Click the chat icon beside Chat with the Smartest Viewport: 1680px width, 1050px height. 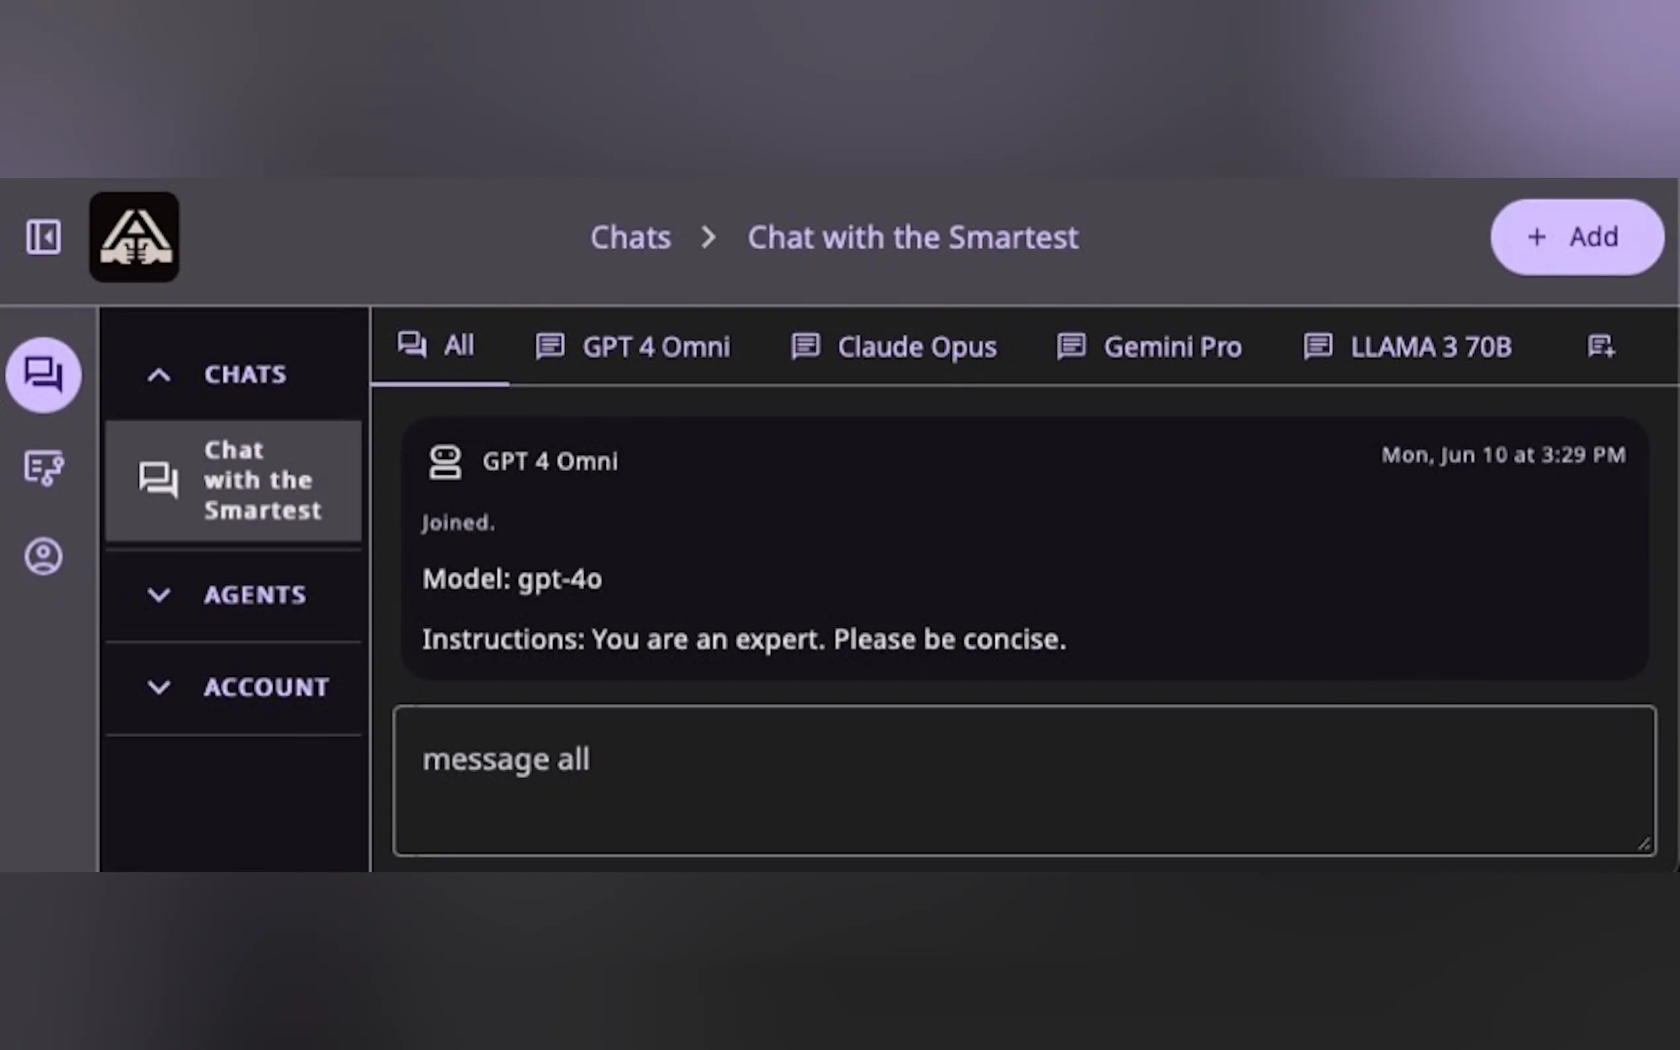pyautogui.click(x=158, y=480)
